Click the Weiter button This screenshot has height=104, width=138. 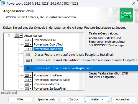point(97,99)
